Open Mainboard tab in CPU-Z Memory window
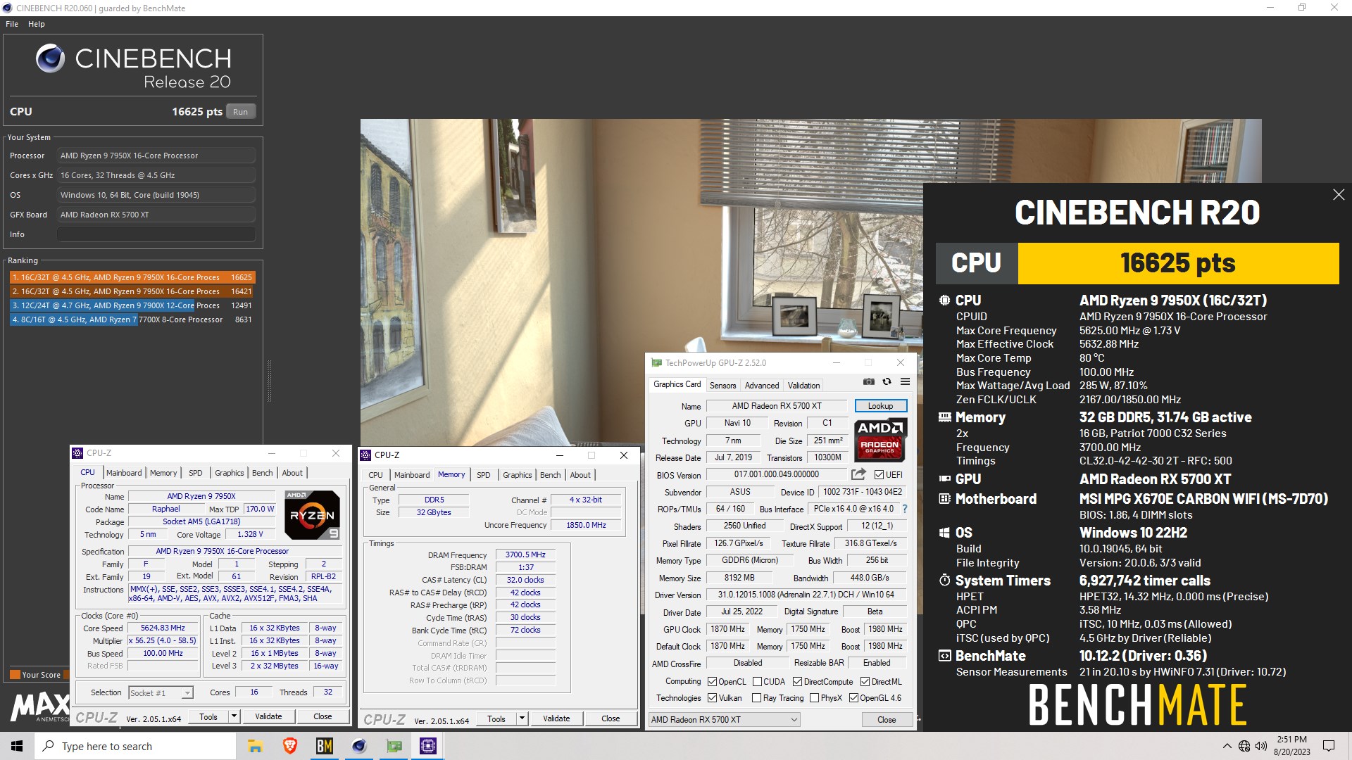1352x760 pixels. [x=412, y=475]
